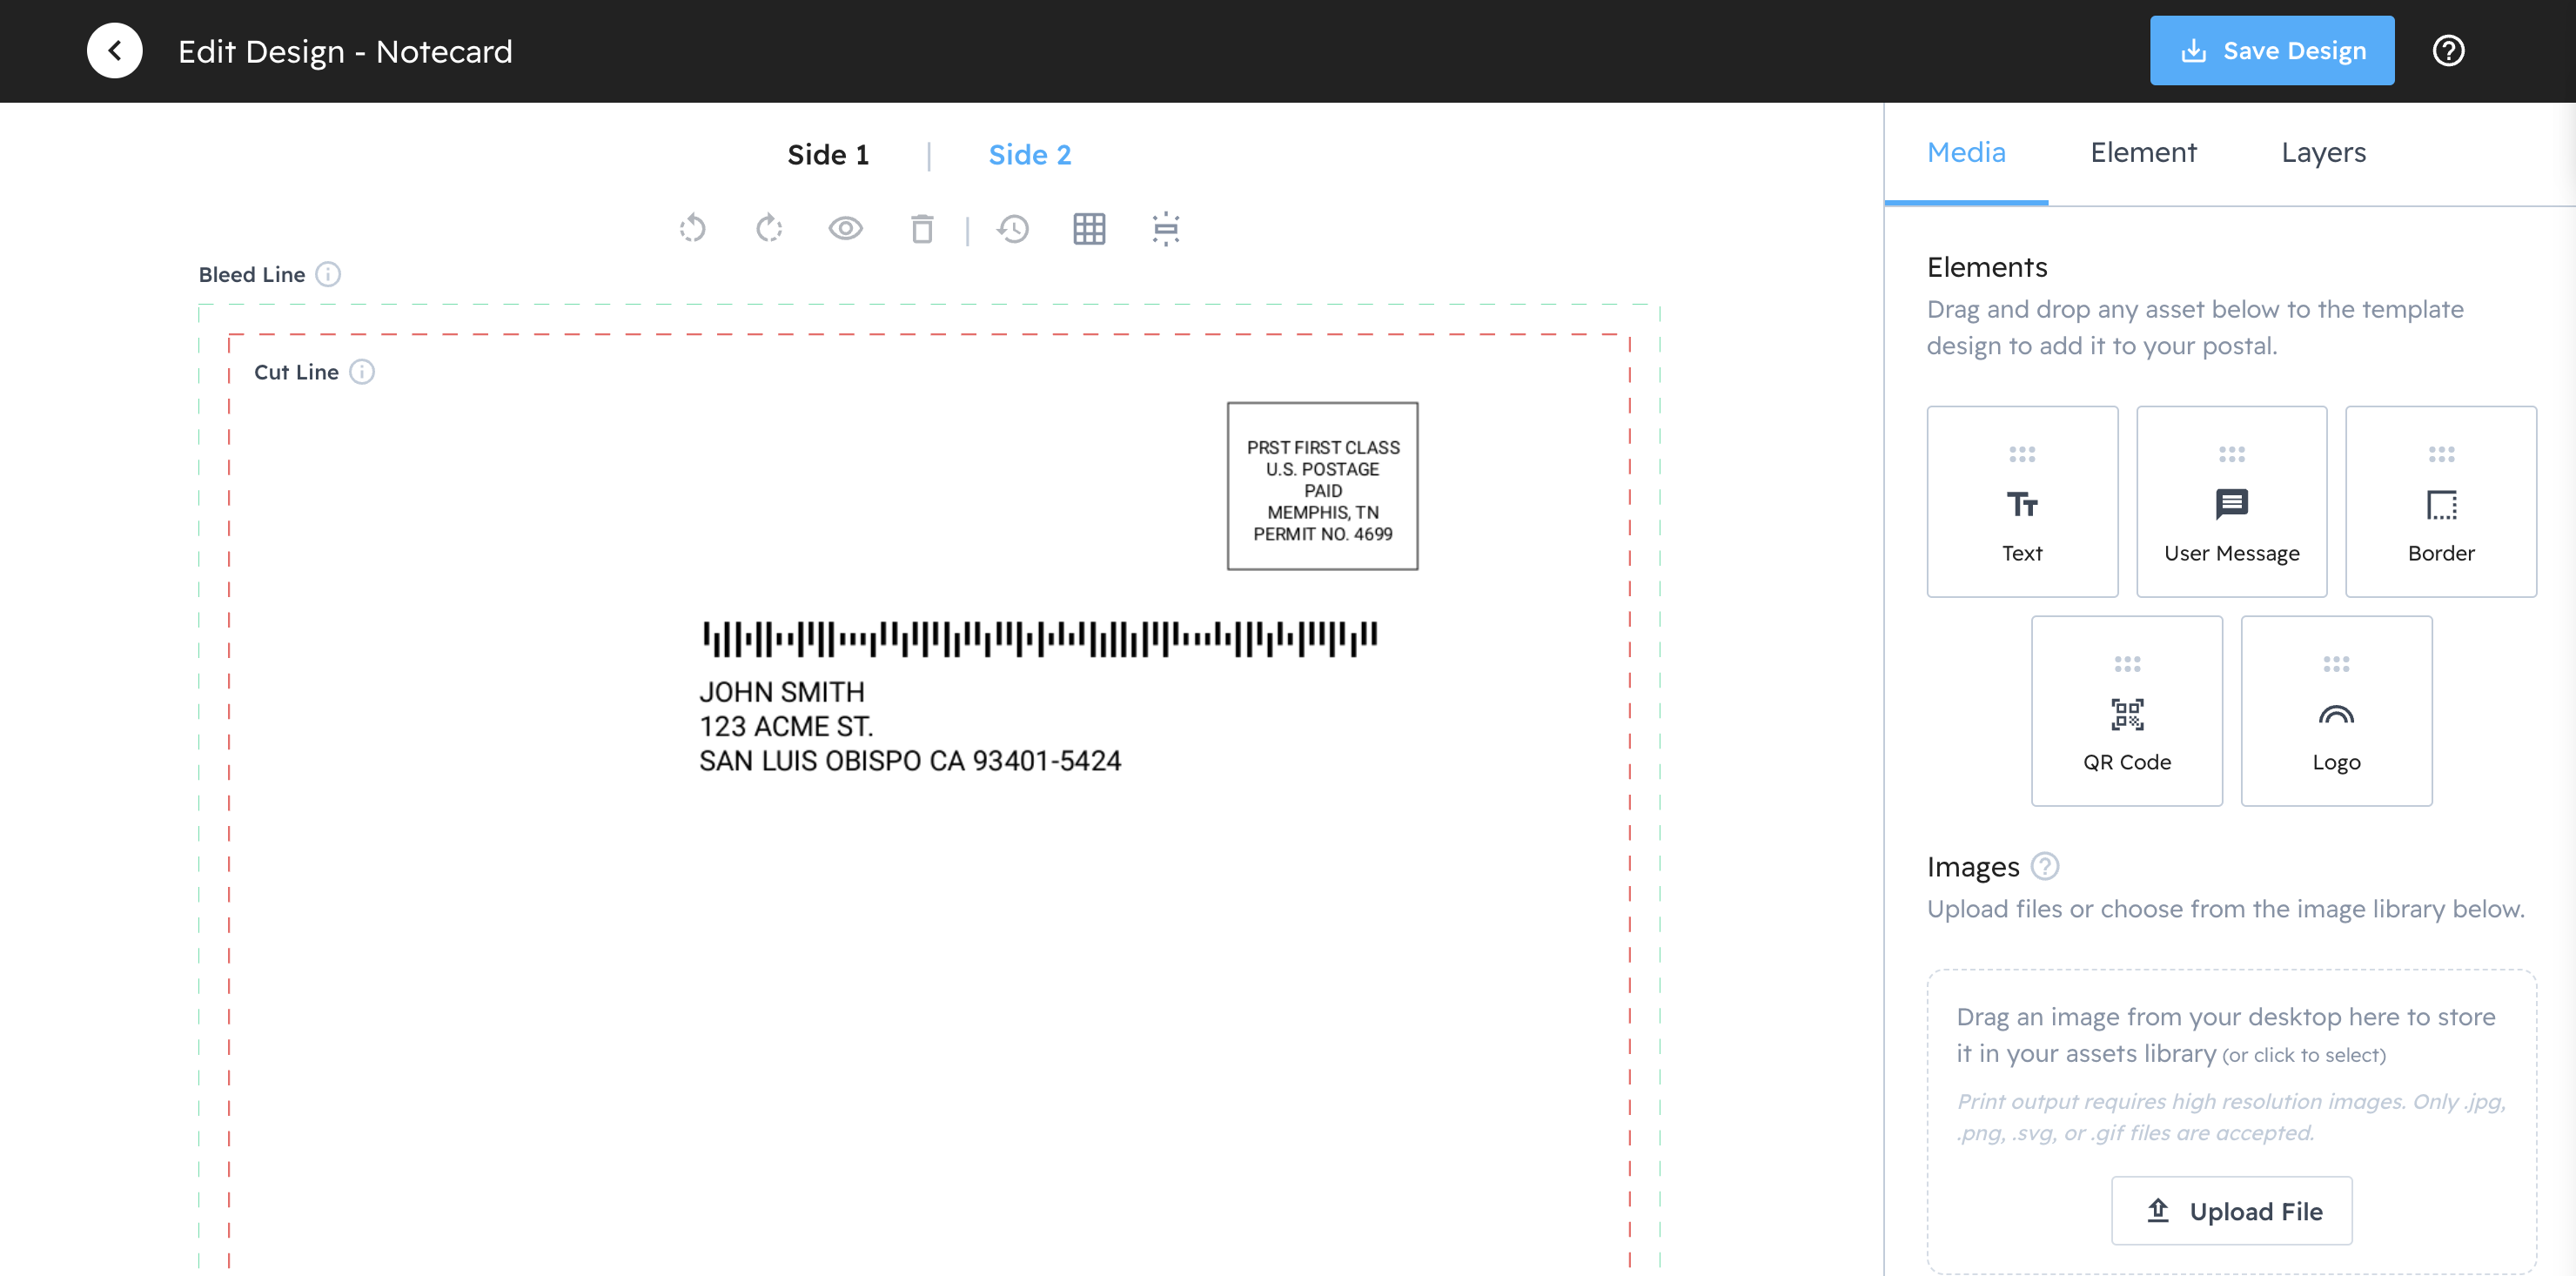Click the grid view icon in the toolbar
Image resolution: width=2576 pixels, height=1276 pixels.
pos(1089,229)
